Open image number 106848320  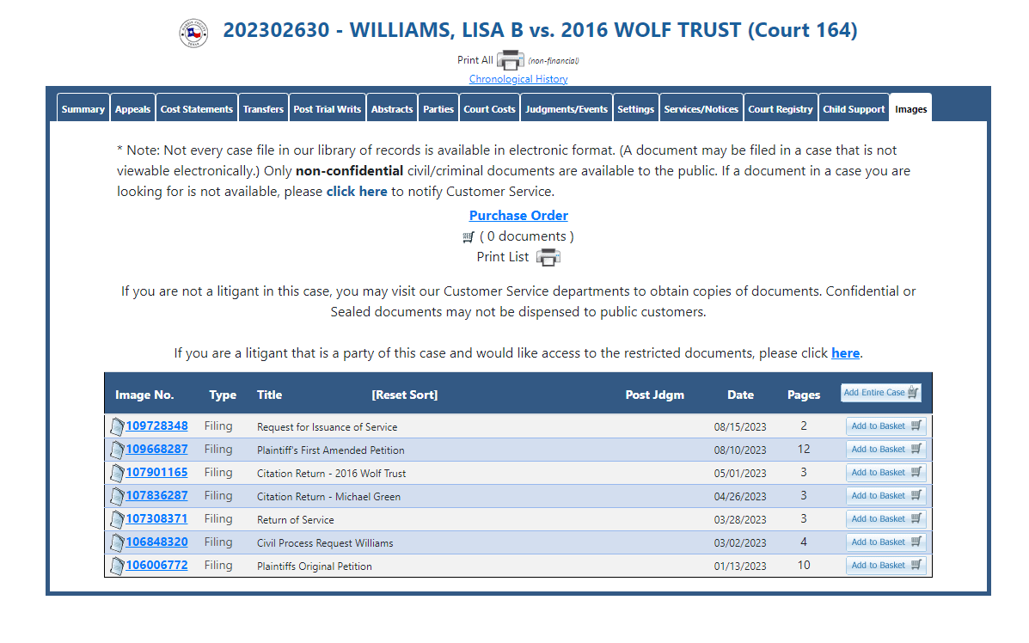click(156, 542)
